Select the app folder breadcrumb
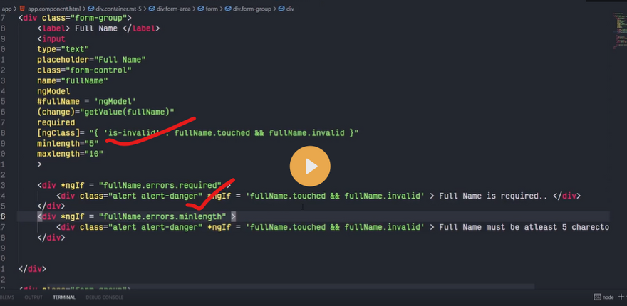This screenshot has width=627, height=306. (5, 8)
